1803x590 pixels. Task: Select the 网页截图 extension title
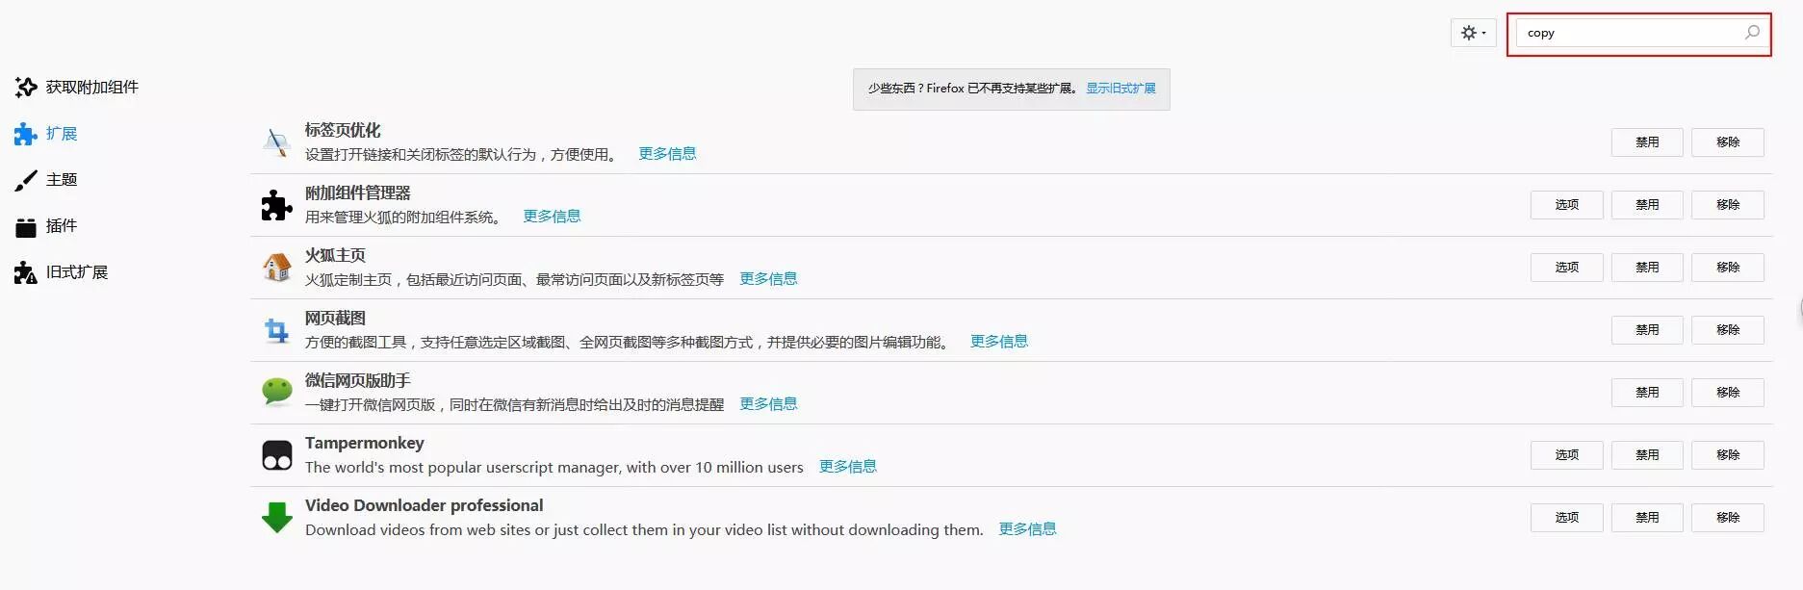point(335,318)
